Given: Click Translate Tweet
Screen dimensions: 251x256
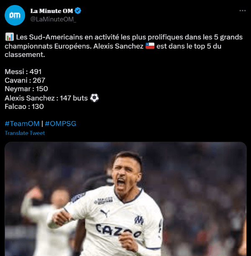Looking at the screenshot, I should click(x=25, y=133).
